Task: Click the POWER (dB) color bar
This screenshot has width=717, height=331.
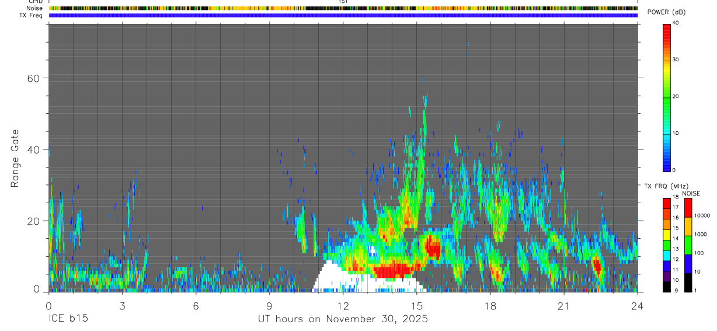Action: (x=666, y=96)
